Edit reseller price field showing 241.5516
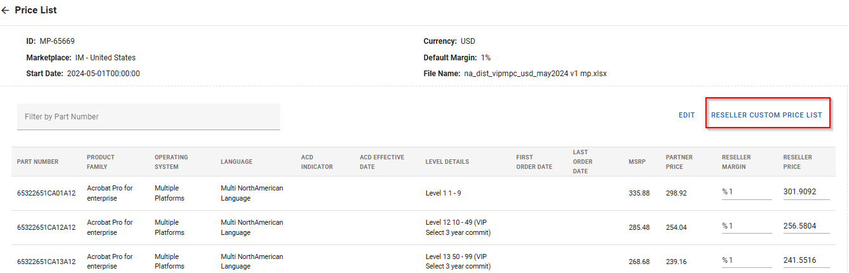The height and width of the screenshot is (273, 849). point(806,260)
